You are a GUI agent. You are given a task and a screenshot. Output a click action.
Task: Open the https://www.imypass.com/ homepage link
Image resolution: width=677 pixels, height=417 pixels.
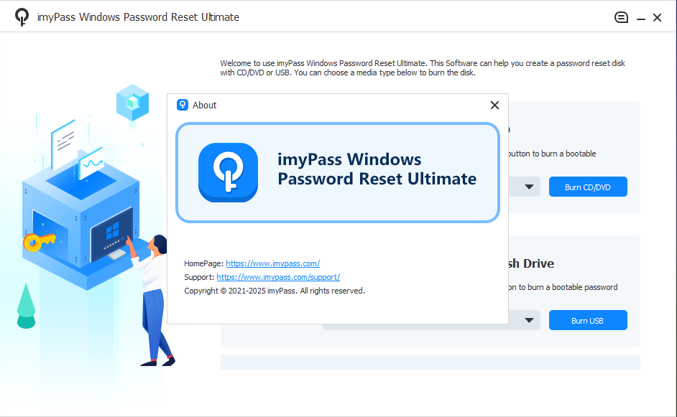coord(273,263)
